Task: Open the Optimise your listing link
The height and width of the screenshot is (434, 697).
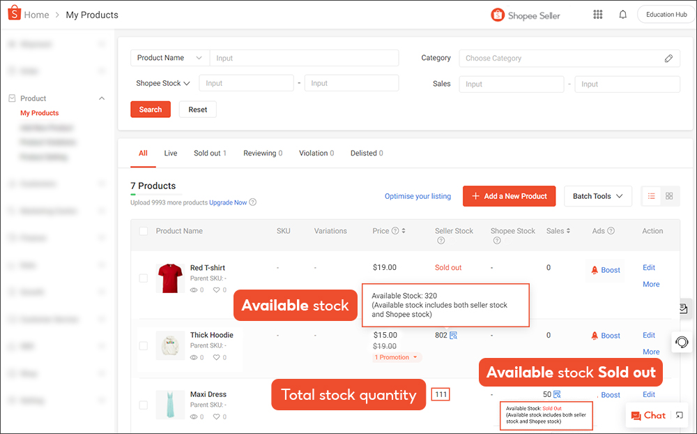Action: [418, 196]
